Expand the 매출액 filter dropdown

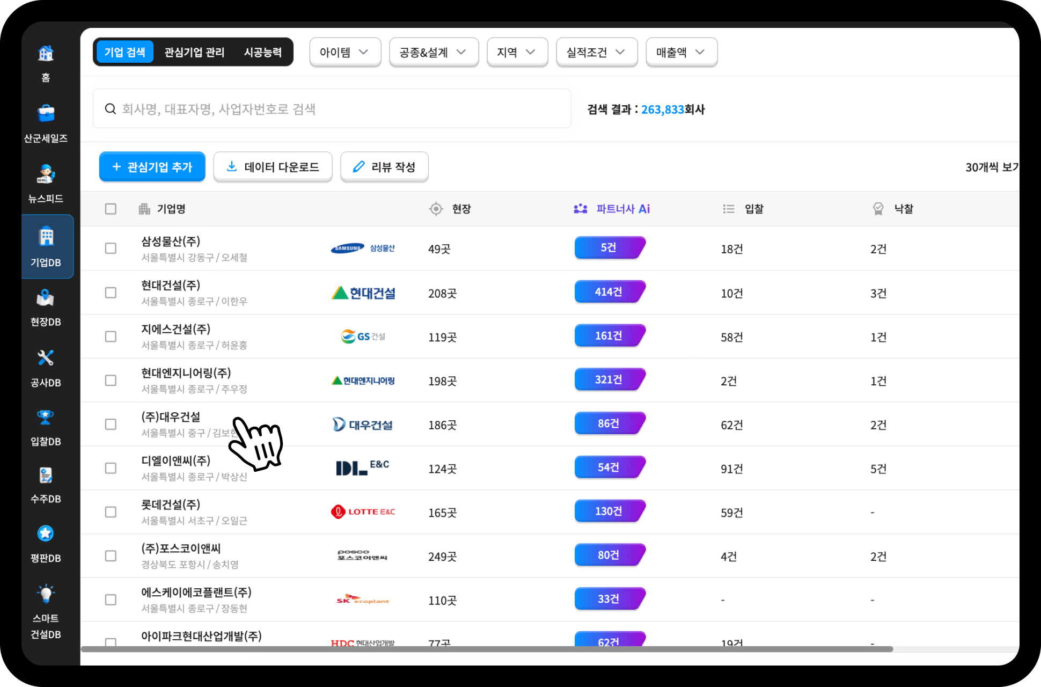681,52
